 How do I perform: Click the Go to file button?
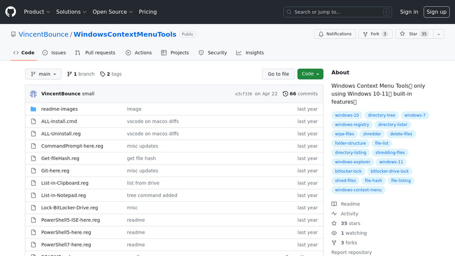click(278, 74)
